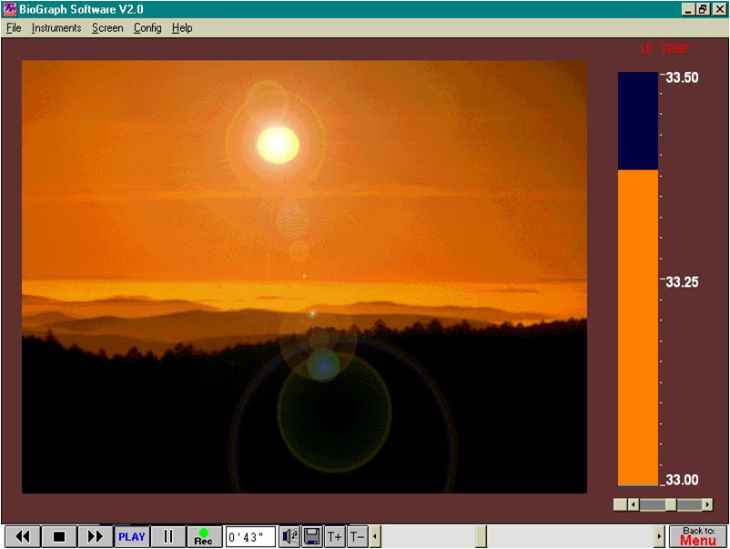
Task: Click the timeline scrollbar's right arrow
Action: pyautogui.click(x=659, y=536)
